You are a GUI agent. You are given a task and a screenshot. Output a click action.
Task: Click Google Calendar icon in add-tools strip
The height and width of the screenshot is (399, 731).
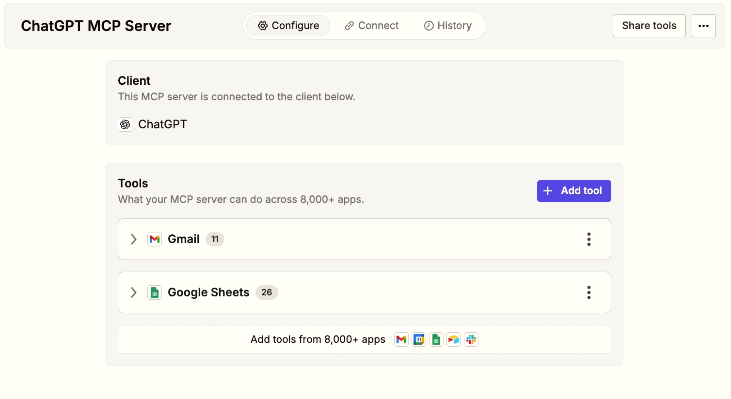419,339
